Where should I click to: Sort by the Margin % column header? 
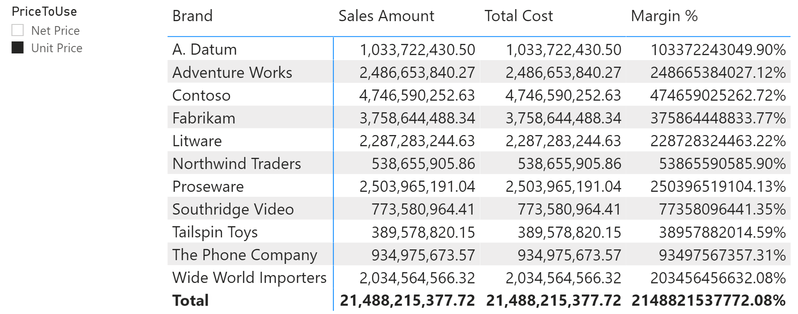(x=664, y=16)
